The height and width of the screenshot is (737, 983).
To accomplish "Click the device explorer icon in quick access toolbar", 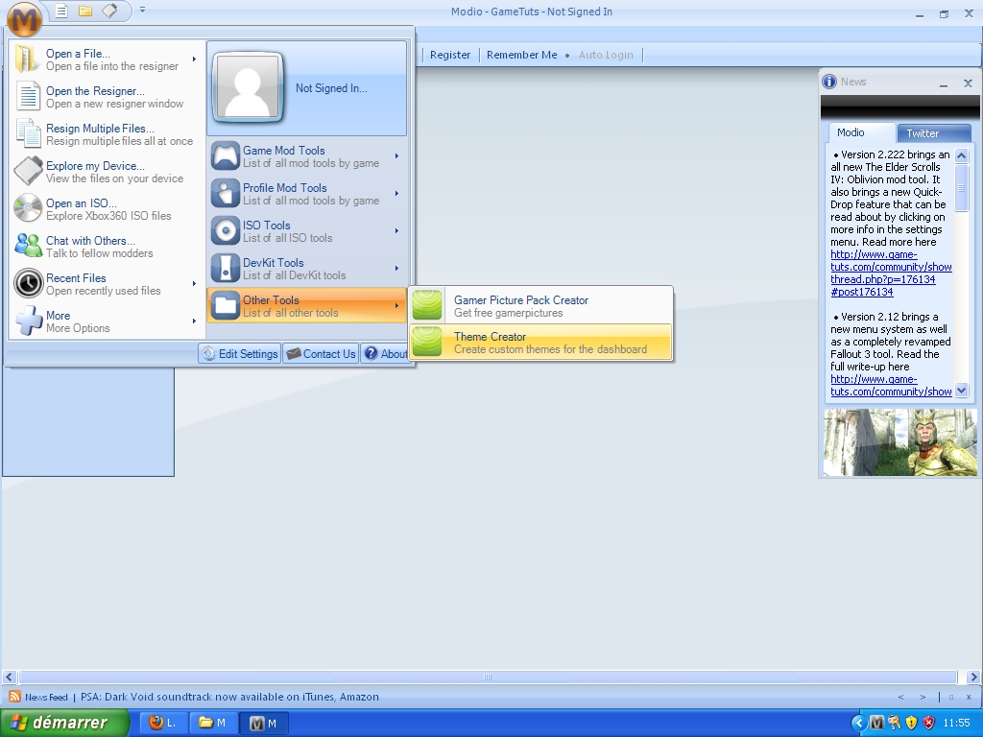I will point(109,11).
